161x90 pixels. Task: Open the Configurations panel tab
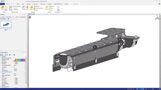pyautogui.click(x=23, y=17)
